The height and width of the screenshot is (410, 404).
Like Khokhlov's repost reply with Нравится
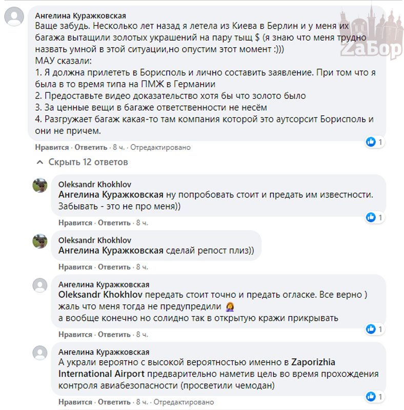coord(75,267)
